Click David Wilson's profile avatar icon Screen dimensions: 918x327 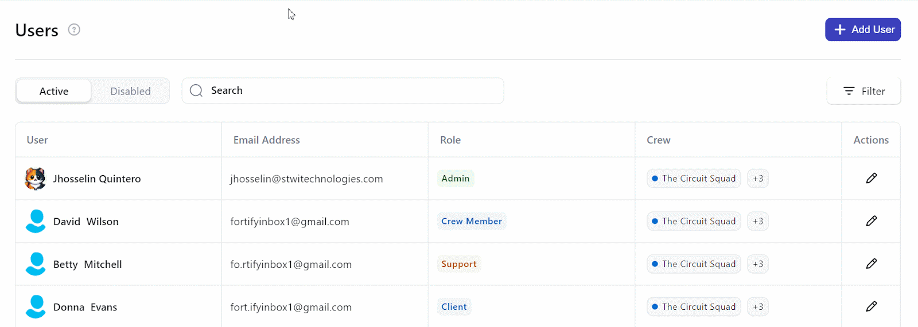(36, 221)
